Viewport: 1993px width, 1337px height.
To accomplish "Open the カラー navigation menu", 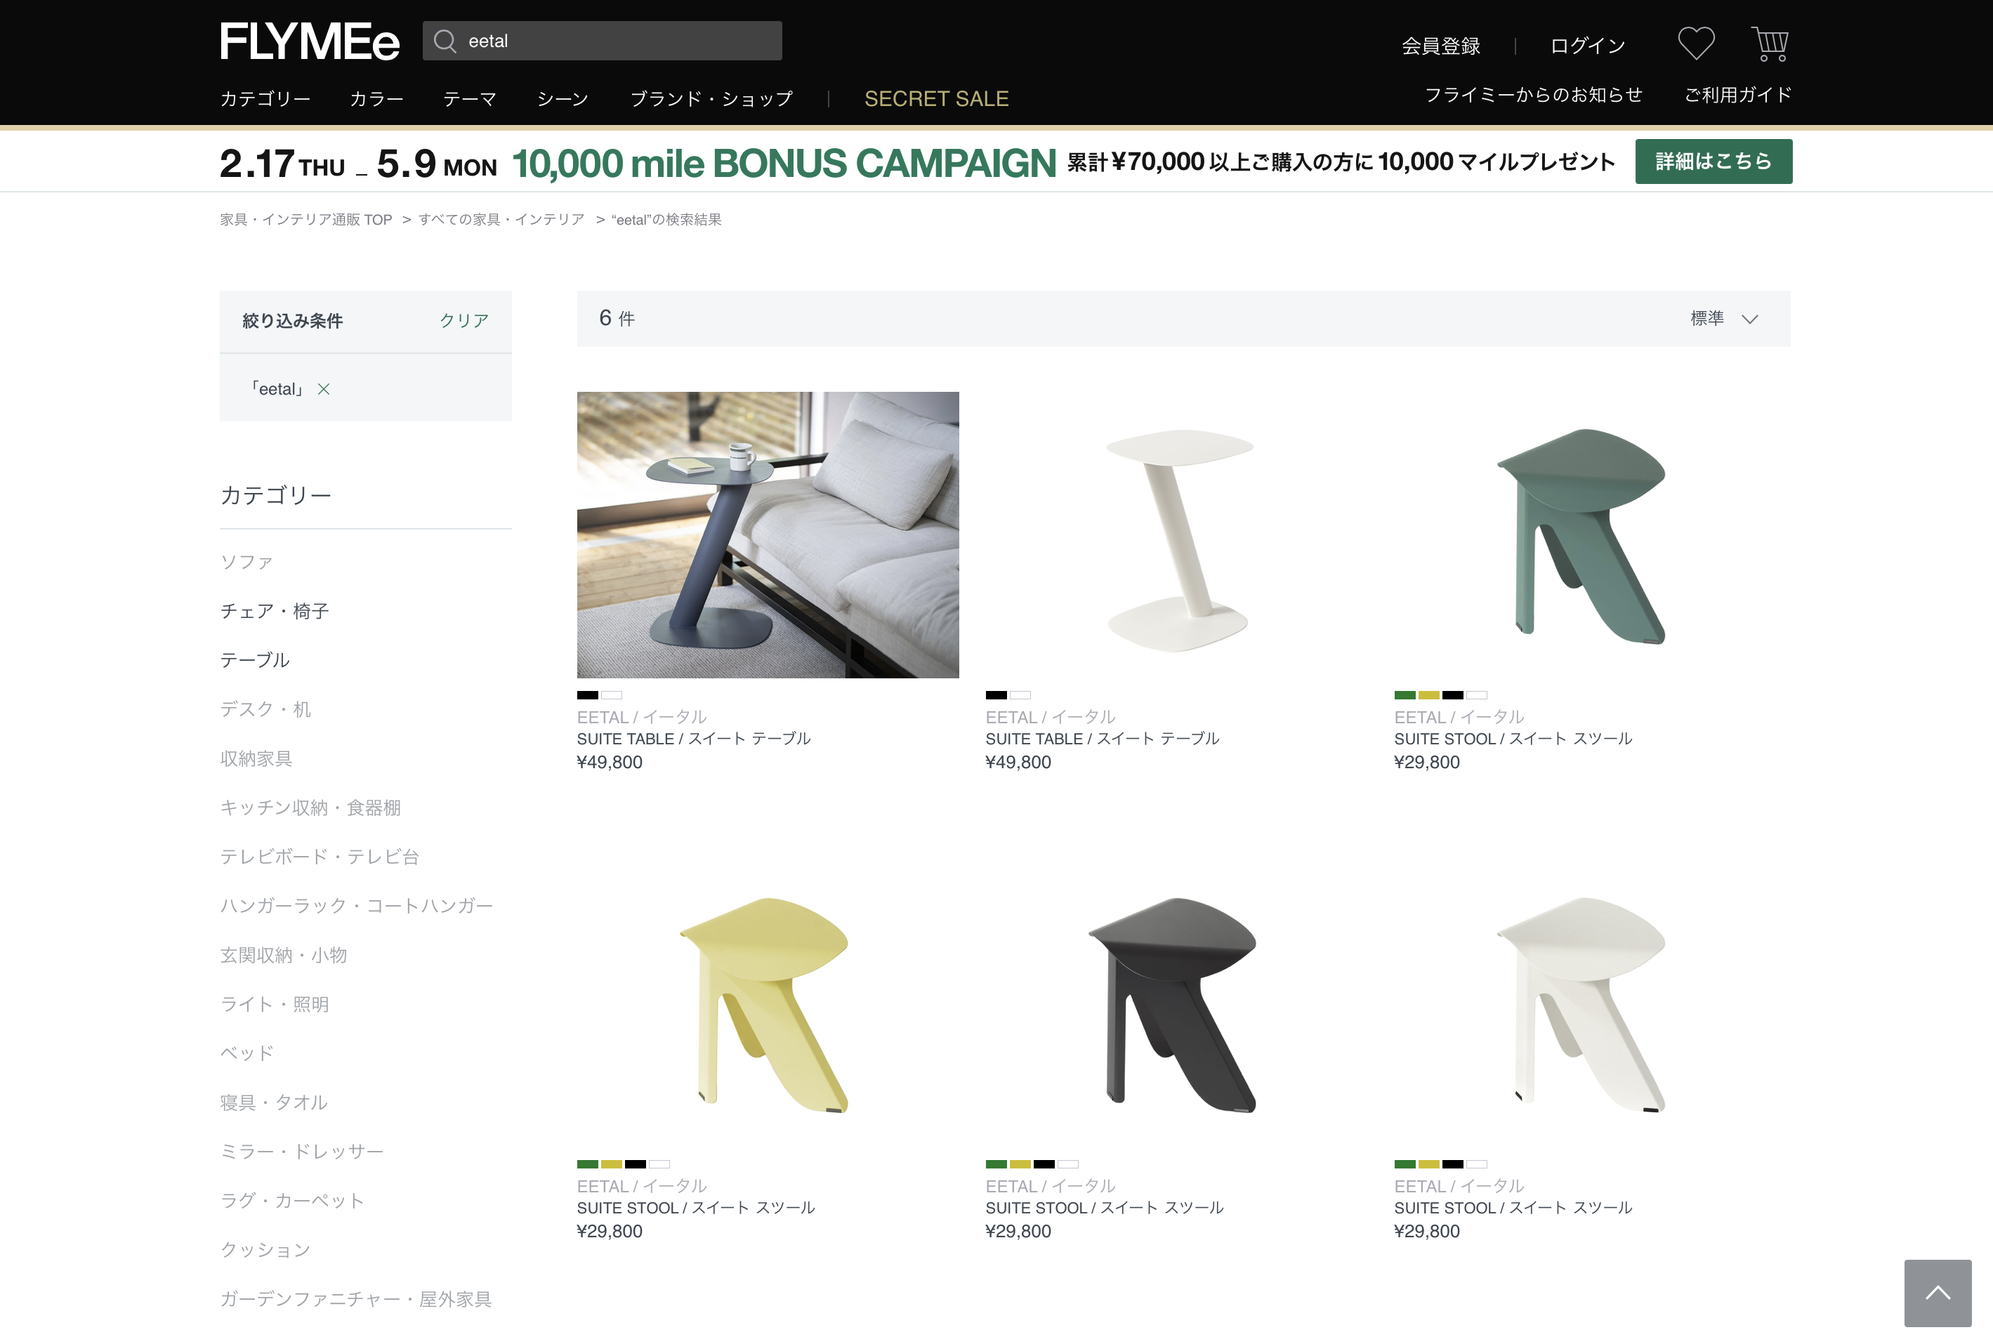I will click(x=376, y=99).
